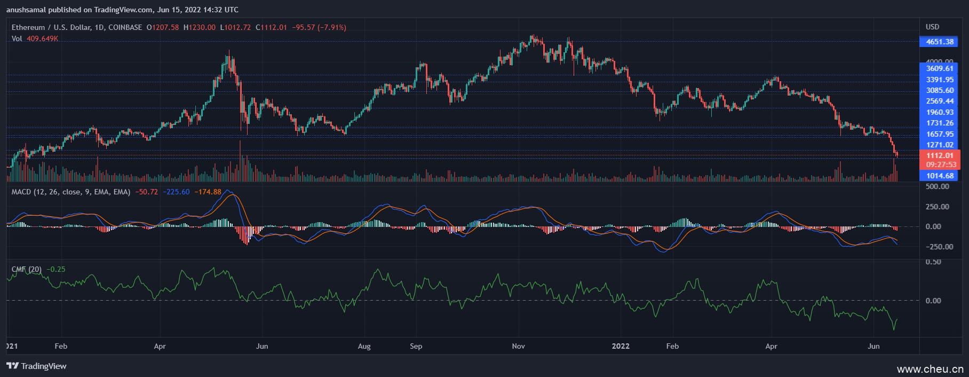This screenshot has width=969, height=377.
Task: Open the www.cheu.cn watermark link
Action: point(930,369)
